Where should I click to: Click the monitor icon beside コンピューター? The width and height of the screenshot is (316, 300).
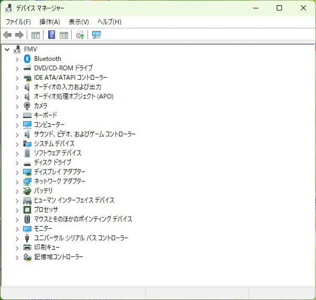[27, 125]
